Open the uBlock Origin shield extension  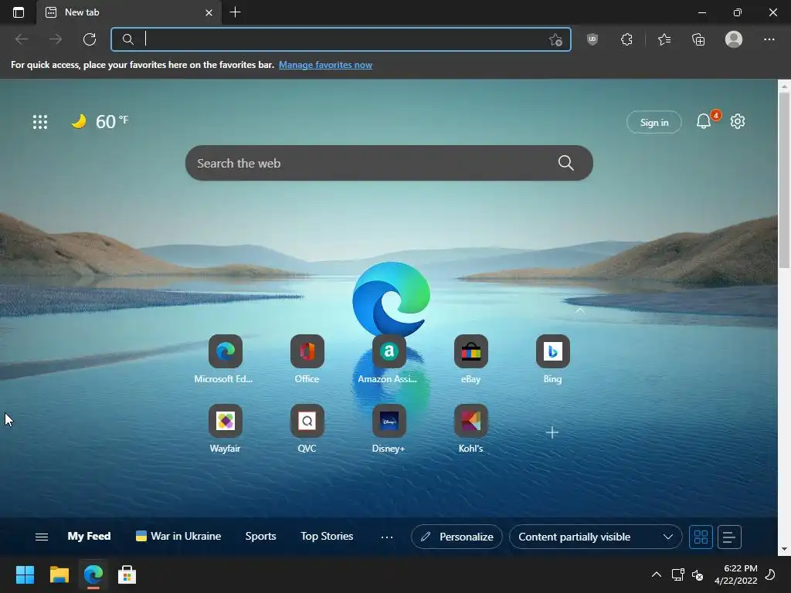(x=592, y=39)
